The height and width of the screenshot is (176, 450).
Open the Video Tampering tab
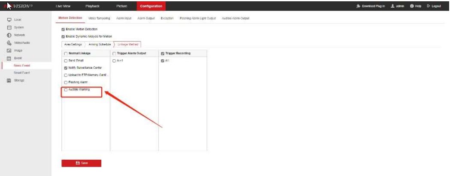click(x=99, y=18)
